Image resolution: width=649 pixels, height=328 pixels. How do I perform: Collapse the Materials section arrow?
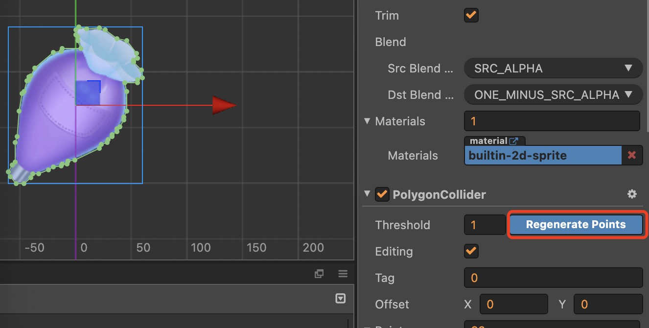(368, 121)
